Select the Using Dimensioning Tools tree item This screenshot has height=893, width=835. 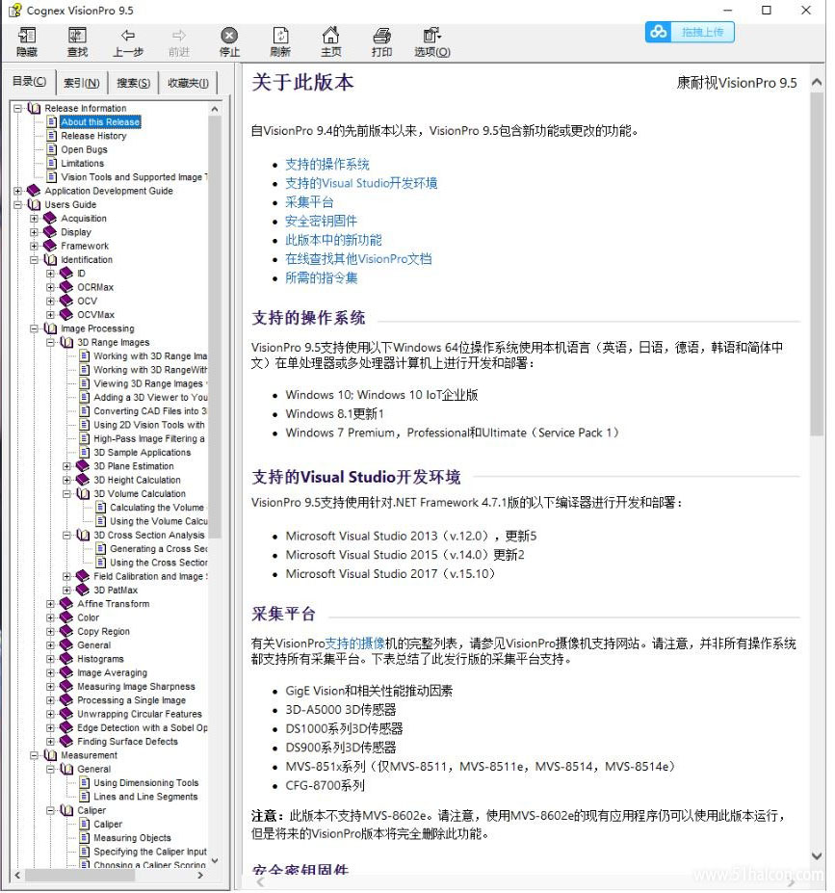coord(145,783)
